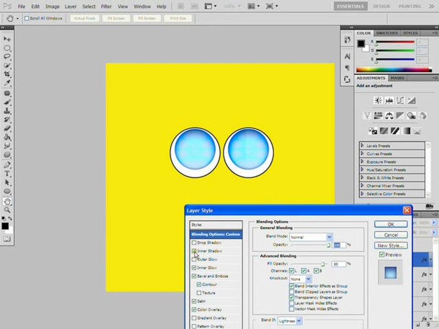Select the Lasso tool
Image resolution: width=439 pixels, height=329 pixels.
[x=7, y=57]
